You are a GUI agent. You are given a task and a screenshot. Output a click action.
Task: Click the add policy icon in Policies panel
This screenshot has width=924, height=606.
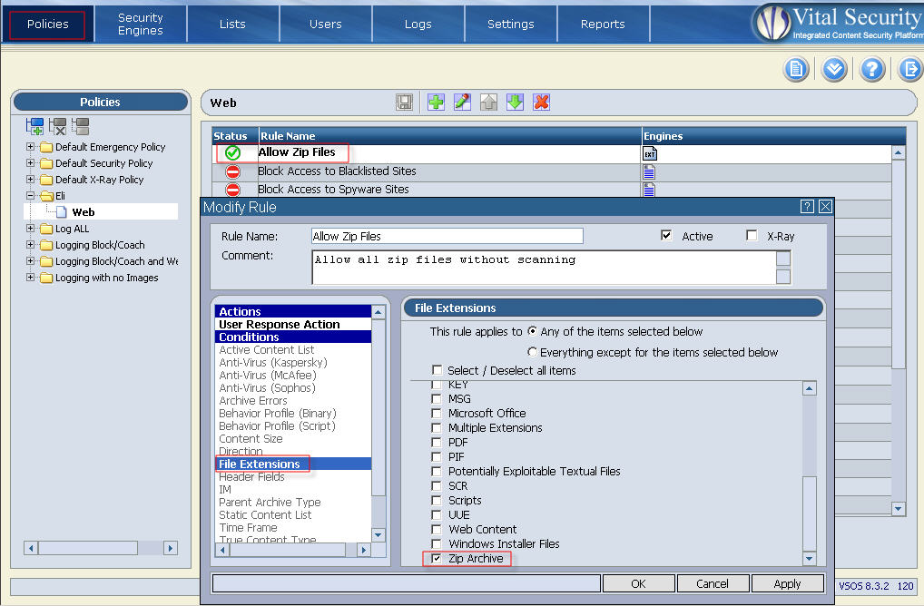pos(35,126)
